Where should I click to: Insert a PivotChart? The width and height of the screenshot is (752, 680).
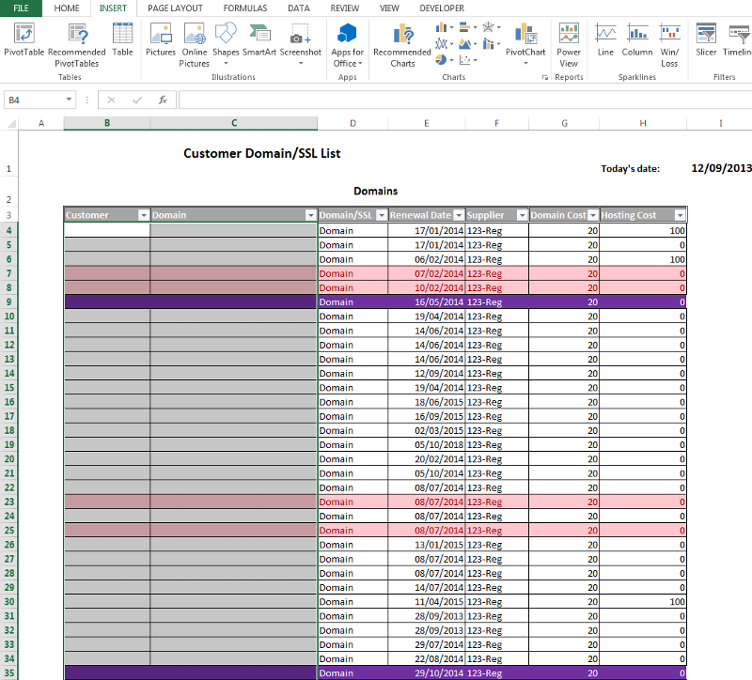point(525,44)
